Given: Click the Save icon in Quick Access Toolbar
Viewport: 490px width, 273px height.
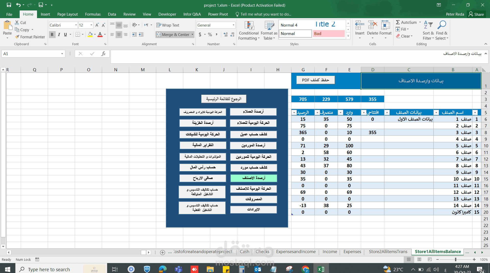Looking at the screenshot, I should [x=9, y=5].
